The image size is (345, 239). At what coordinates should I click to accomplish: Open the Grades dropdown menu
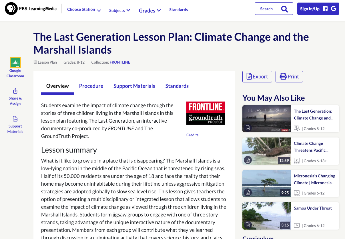click(x=149, y=10)
